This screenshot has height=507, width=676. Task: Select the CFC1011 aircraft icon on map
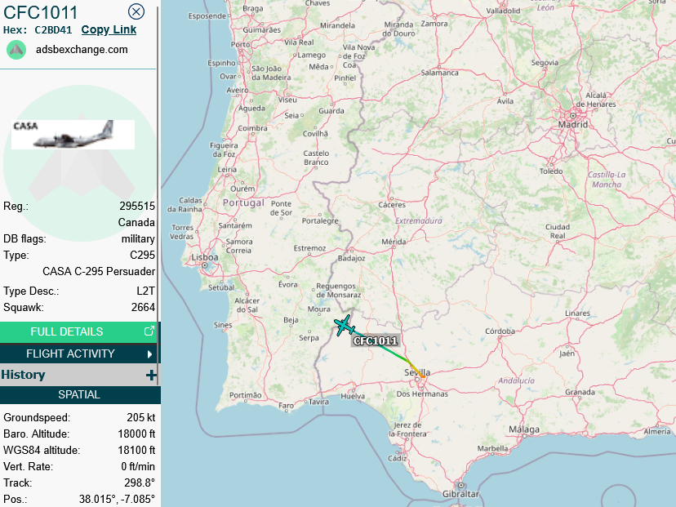[344, 326]
